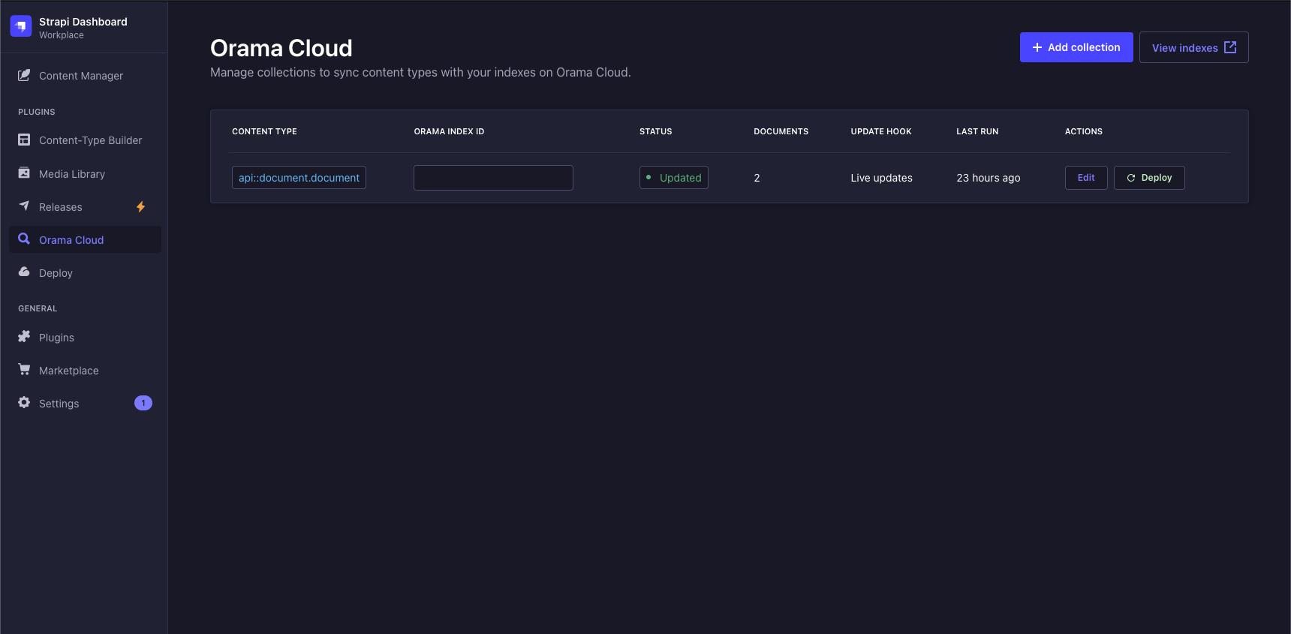Click the Plugins puzzle piece icon
This screenshot has height=634, width=1291.
point(24,336)
